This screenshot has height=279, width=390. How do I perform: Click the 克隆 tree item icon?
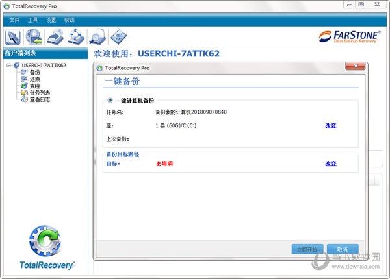(25, 86)
